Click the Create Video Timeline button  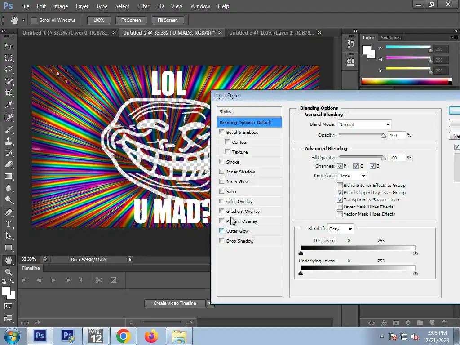175,303
